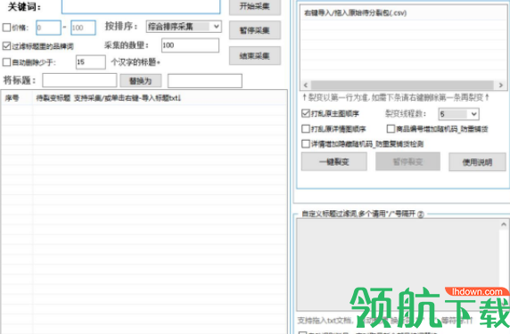Click the 关键词 keyword input field
510x334 pixels.
tap(141, 6)
